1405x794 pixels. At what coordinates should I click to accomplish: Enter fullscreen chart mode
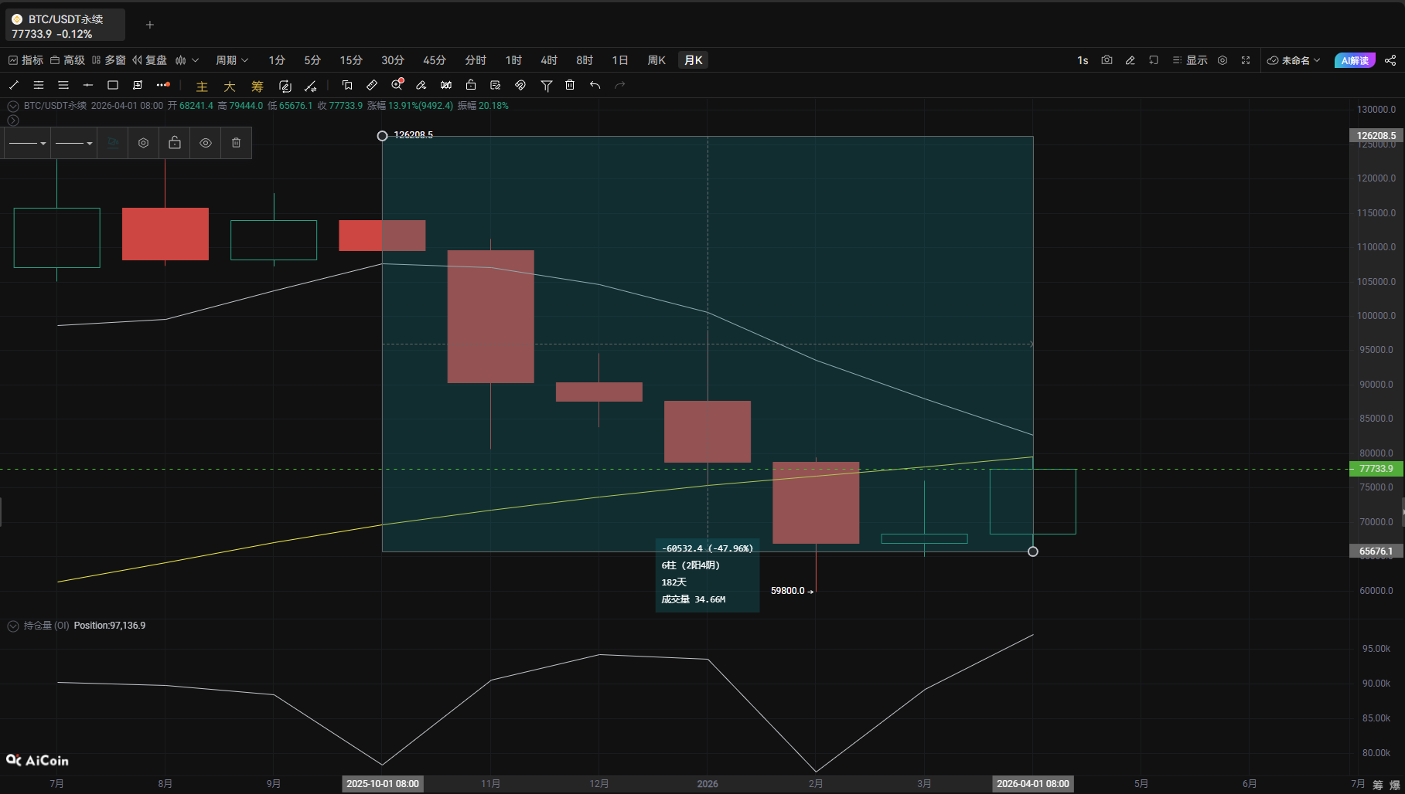point(1246,60)
